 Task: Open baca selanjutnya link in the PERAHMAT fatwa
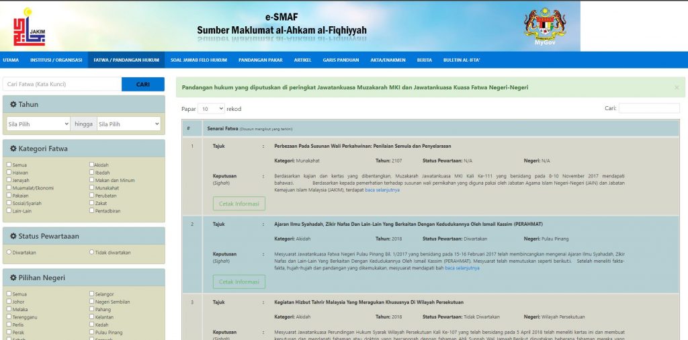pyautogui.click(x=462, y=268)
